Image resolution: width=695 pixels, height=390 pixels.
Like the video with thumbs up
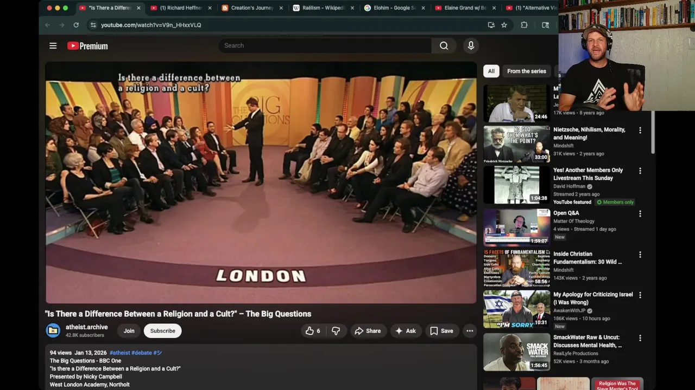point(313,331)
